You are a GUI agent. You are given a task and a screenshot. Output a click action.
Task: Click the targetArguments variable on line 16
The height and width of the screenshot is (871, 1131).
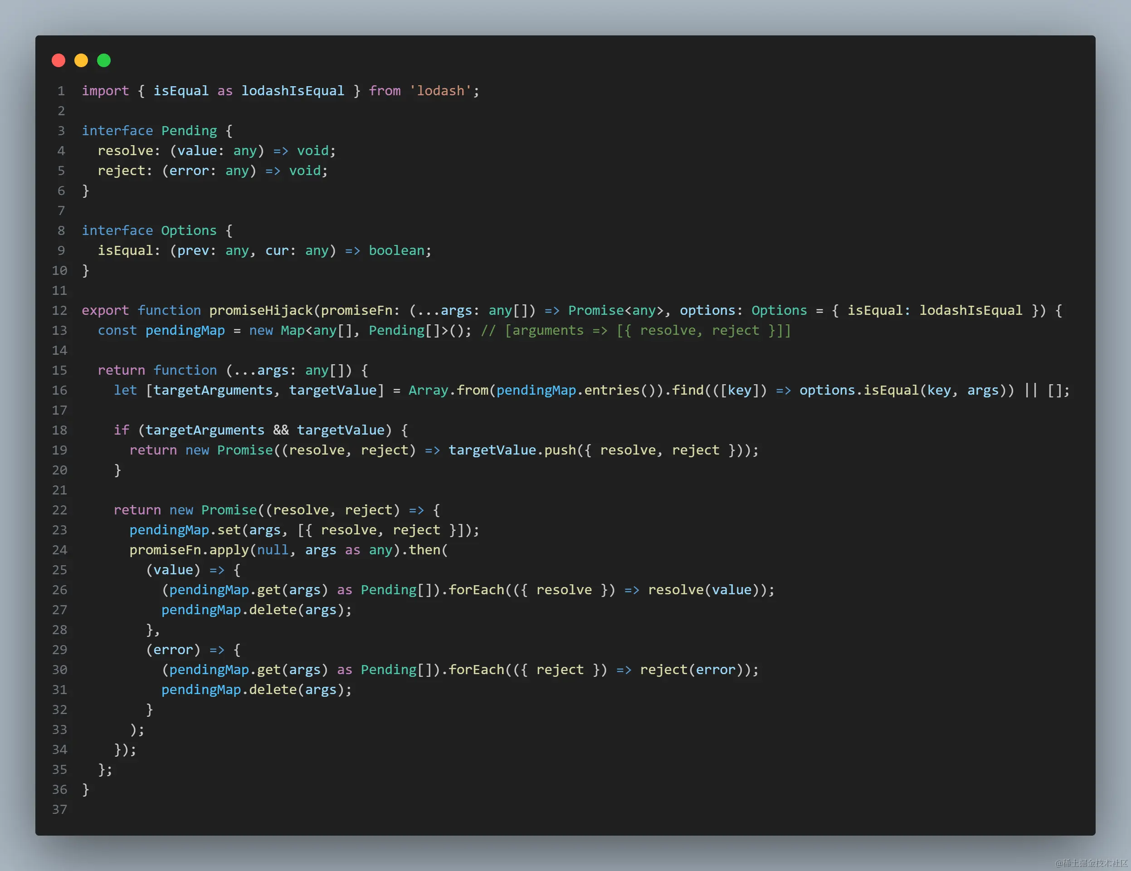click(213, 390)
